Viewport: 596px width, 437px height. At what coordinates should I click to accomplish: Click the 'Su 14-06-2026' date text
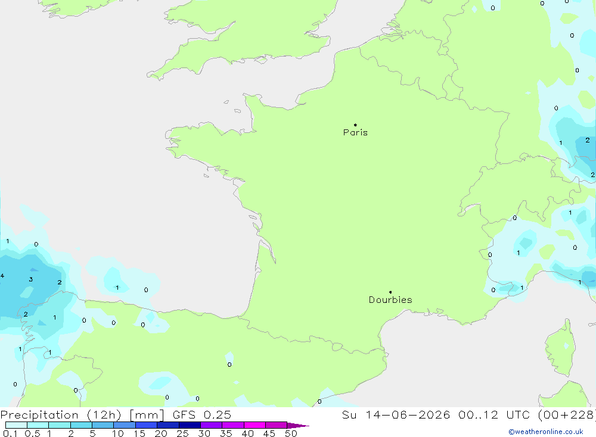pyautogui.click(x=396, y=415)
